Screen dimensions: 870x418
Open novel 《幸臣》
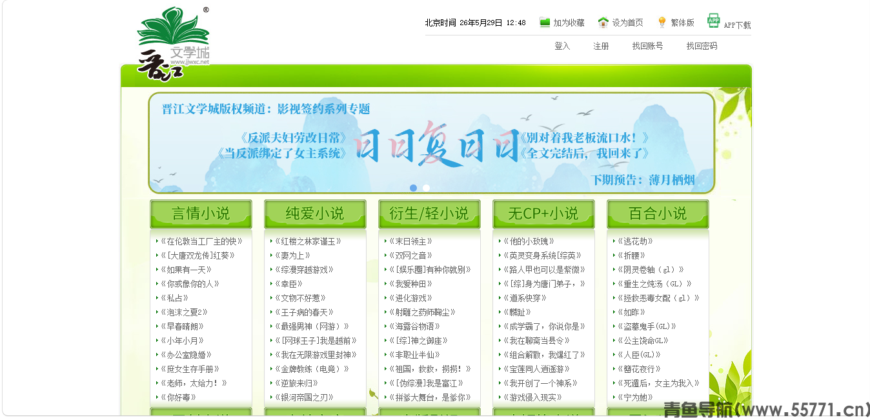(289, 284)
